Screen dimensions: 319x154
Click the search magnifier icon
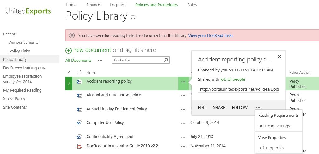tap(166, 60)
